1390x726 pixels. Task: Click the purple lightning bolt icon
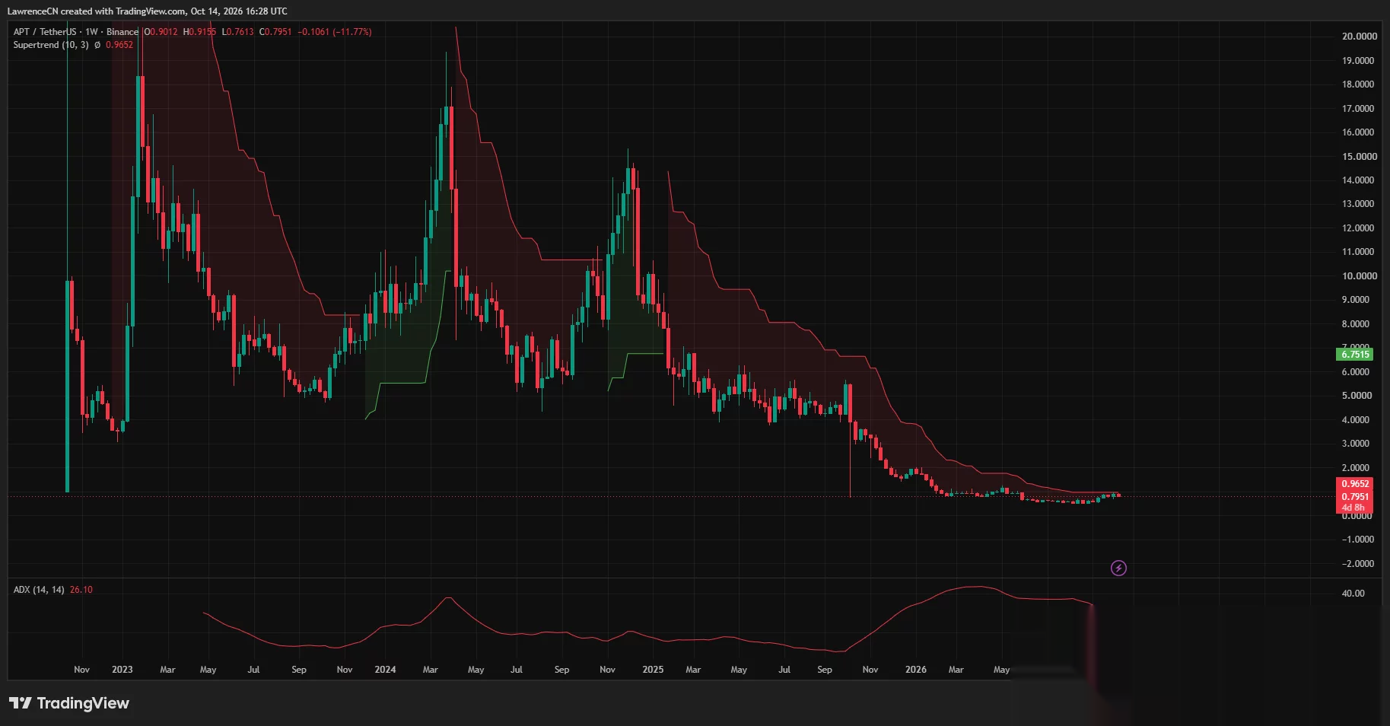coord(1118,568)
